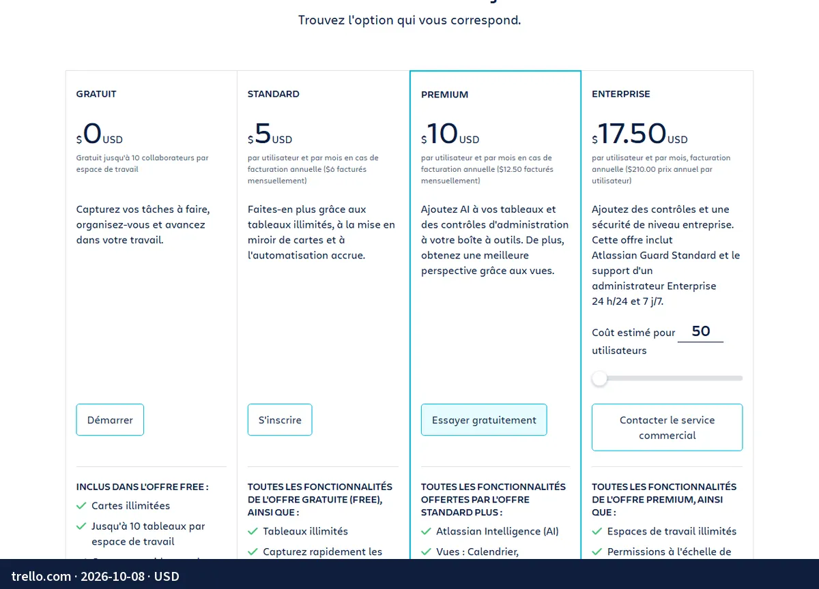Click the Enterprise user count slider handle
The image size is (819, 589).
(x=599, y=378)
